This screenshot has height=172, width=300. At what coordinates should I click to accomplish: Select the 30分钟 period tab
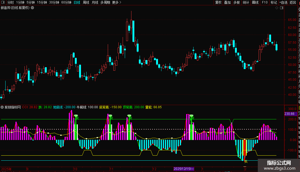(54, 2)
